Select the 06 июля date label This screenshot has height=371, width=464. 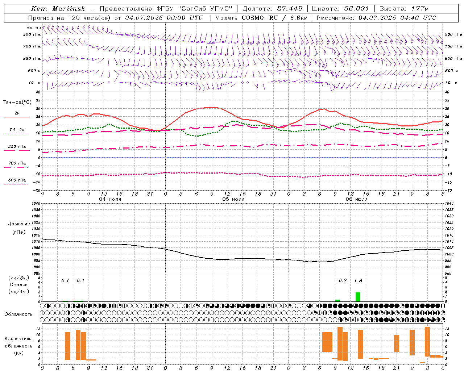356,199
